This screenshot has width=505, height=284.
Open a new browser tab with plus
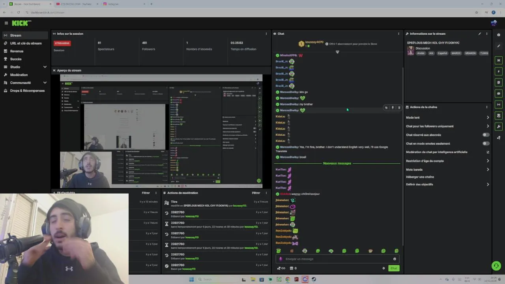tap(151, 4)
